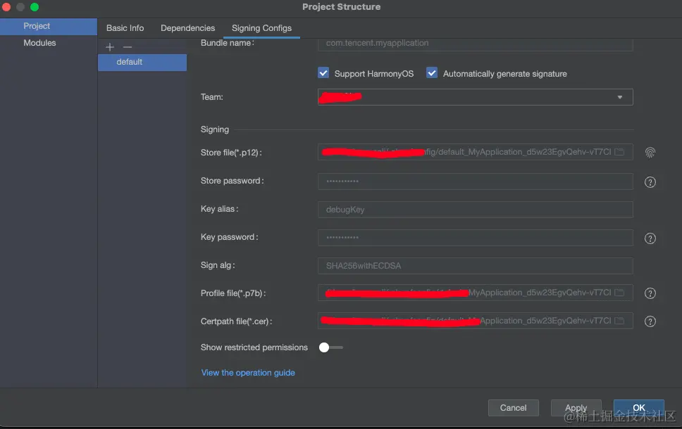Screen dimensions: 682x429
Task: Select Modules in the left sidebar
Action: (x=39, y=43)
